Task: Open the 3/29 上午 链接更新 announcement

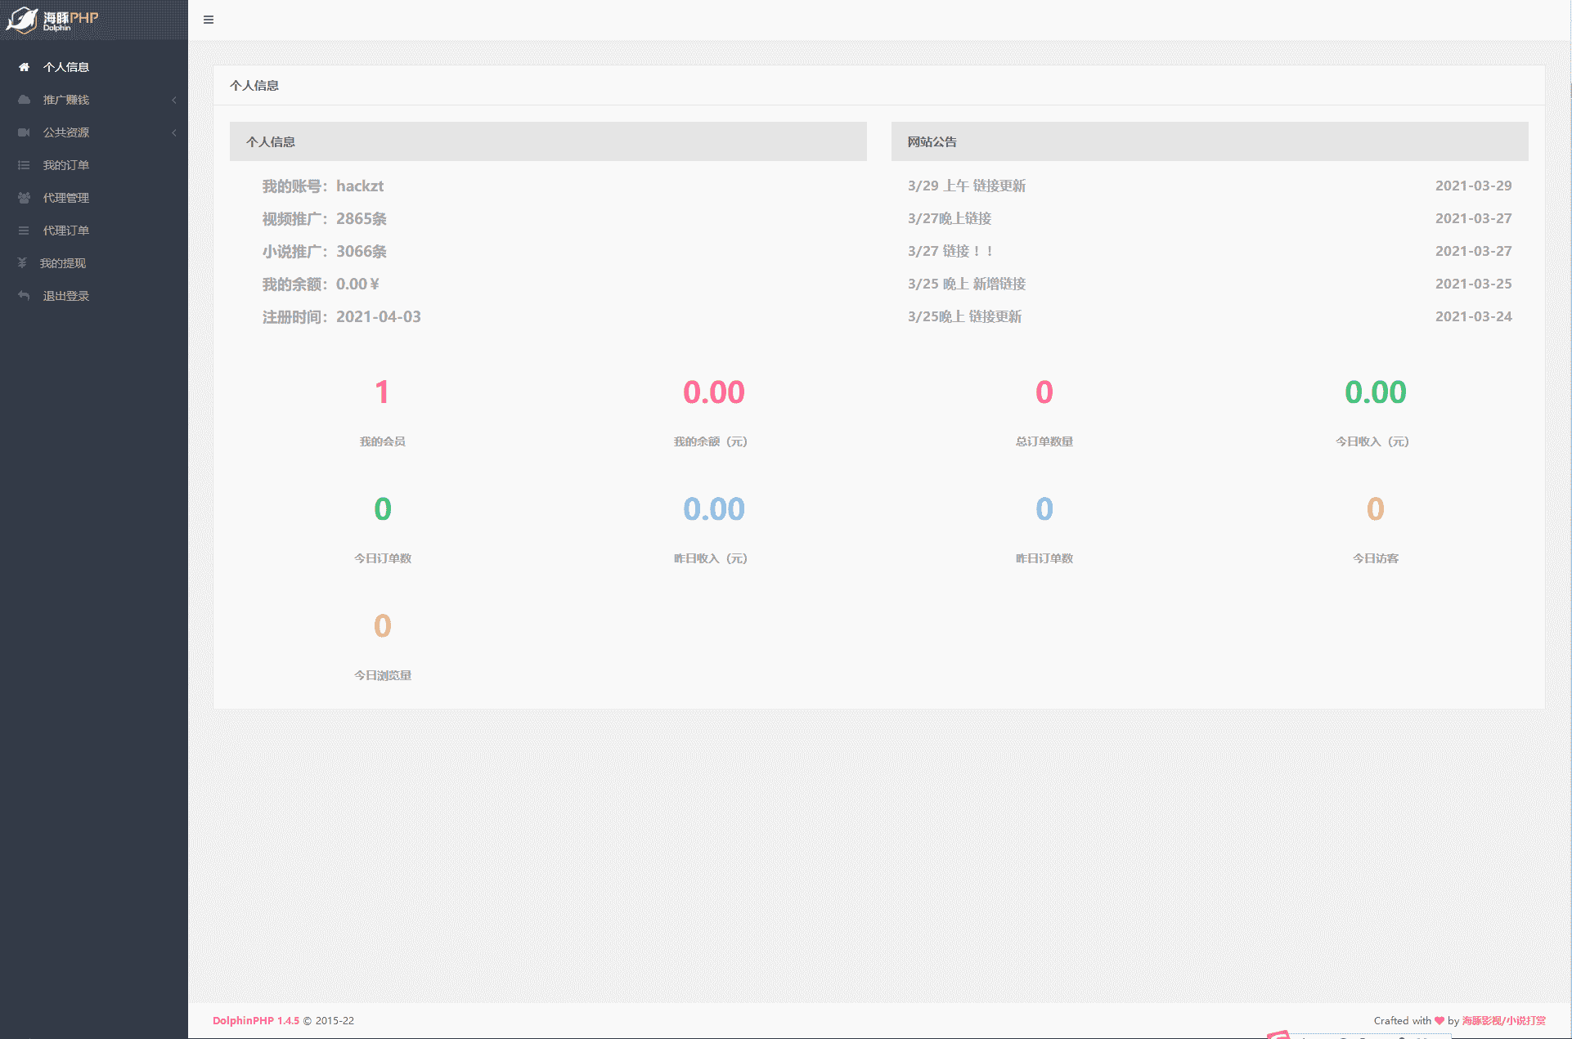Action: tap(966, 186)
